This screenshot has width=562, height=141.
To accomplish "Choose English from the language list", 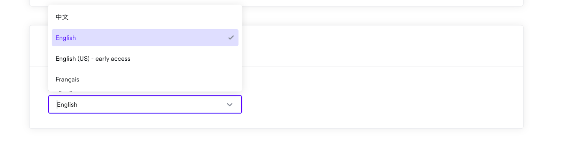I will pos(145,38).
